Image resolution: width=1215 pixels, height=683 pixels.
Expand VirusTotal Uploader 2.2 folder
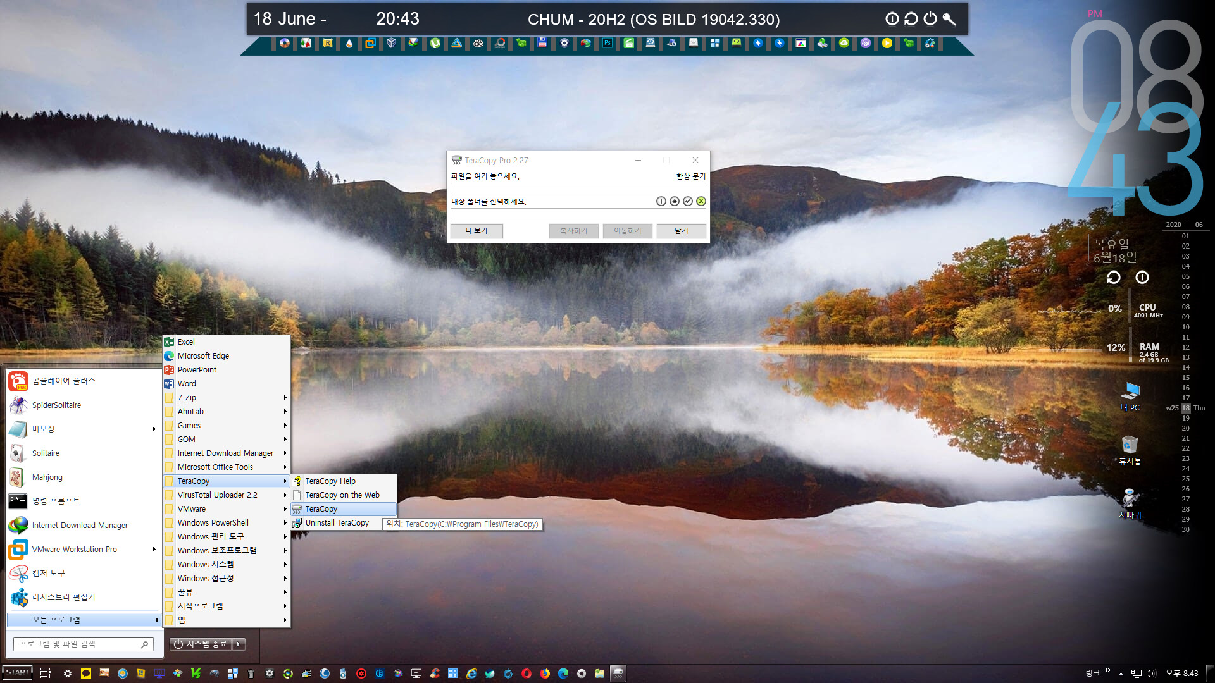227,495
